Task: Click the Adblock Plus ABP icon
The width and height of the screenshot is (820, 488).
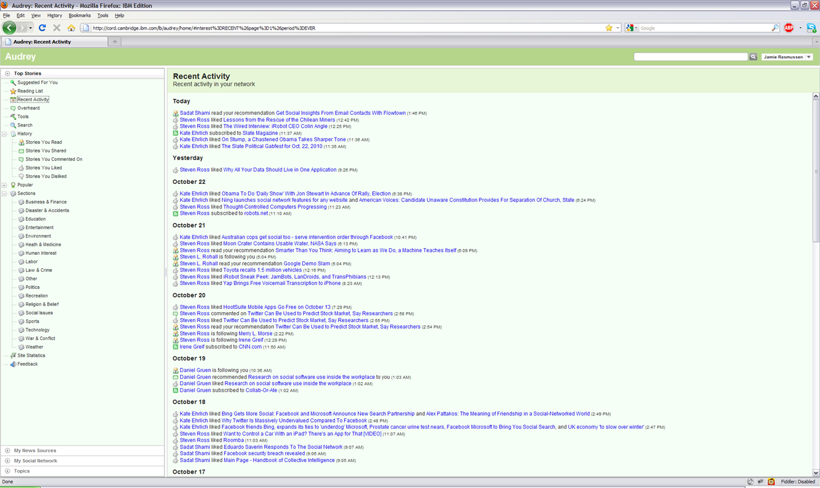Action: [x=789, y=28]
